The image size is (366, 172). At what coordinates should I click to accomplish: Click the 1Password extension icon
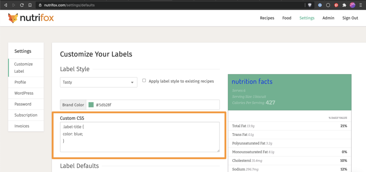320,5
